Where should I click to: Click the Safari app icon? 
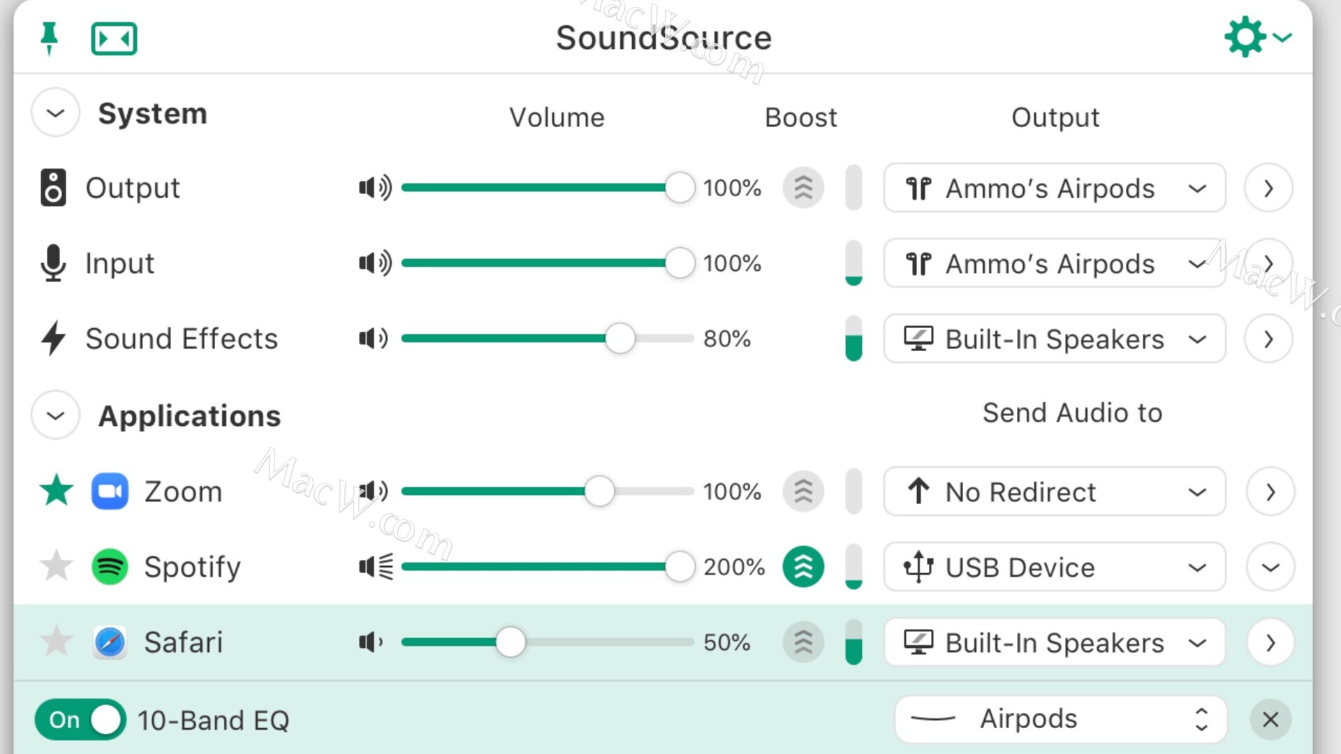(110, 642)
